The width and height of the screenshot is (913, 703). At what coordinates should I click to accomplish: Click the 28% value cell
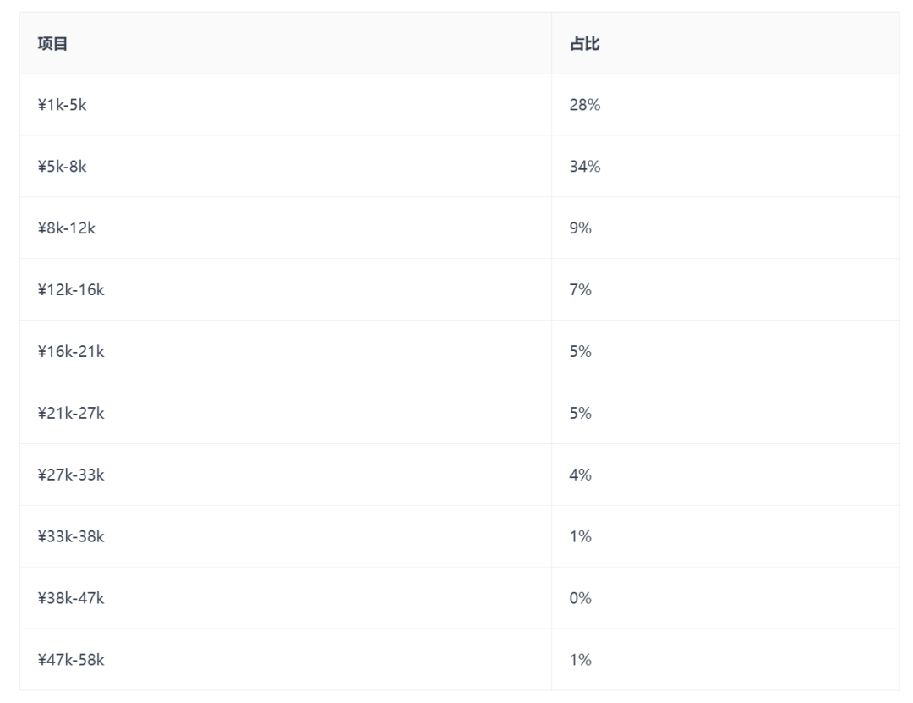pos(585,105)
